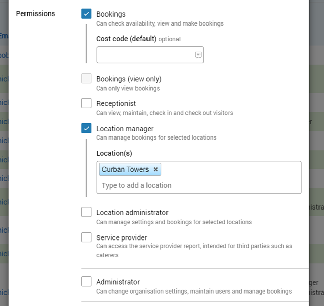Screen dimensions: 324x306
Task: Enable the Location administrator permission
Action: (x=87, y=212)
